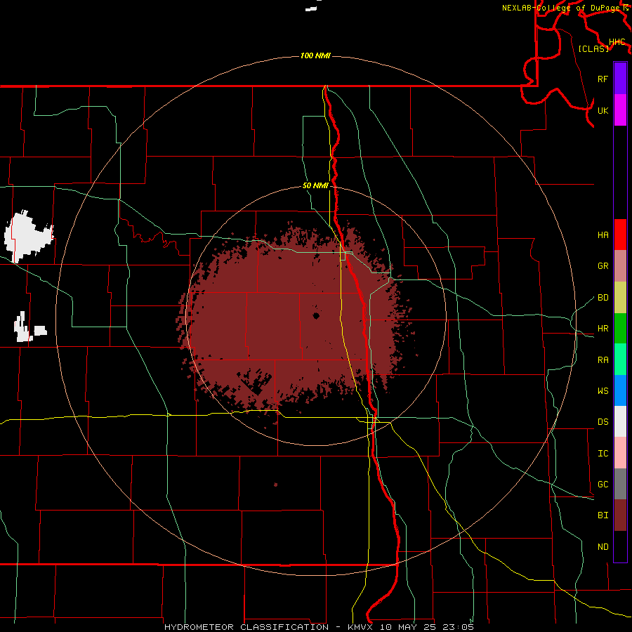632x632 pixels.
Task: Click the 'BD' legend label
Action: pos(603,298)
